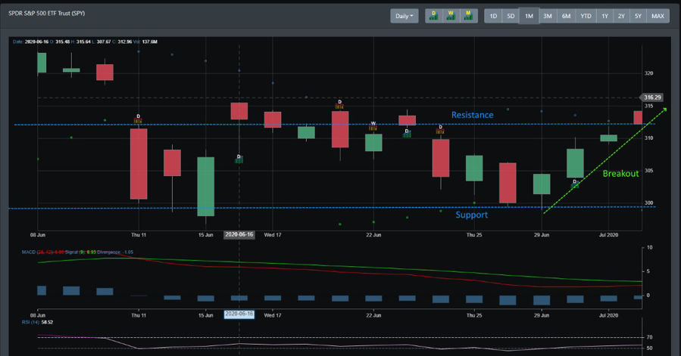
Task: Select the 1M time range
Action: [x=529, y=16]
